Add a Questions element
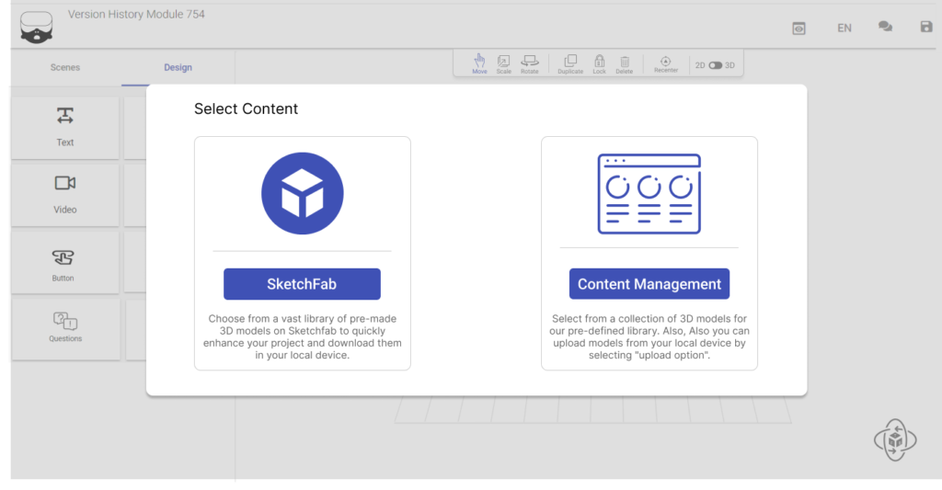 tap(65, 329)
